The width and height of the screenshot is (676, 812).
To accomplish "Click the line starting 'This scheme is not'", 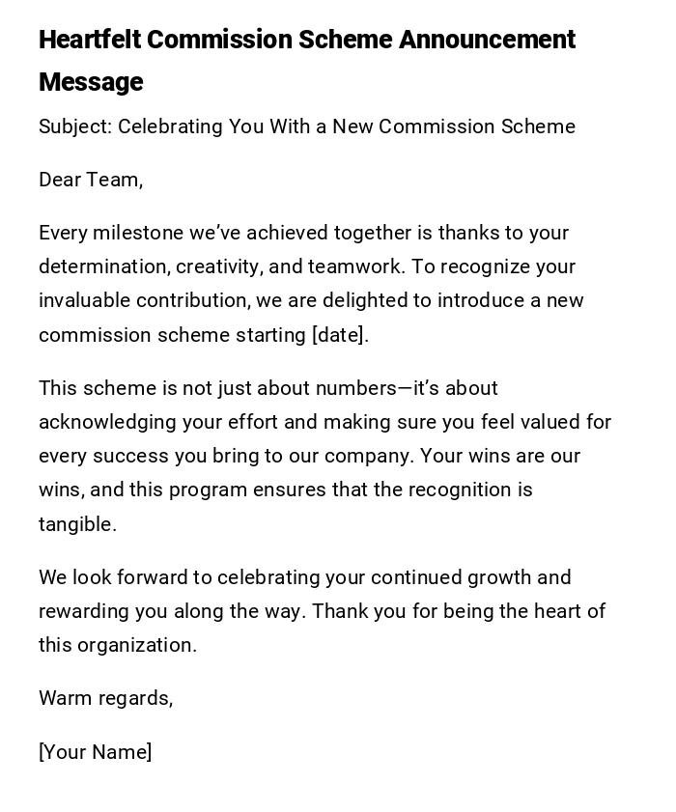I will coord(268,389).
